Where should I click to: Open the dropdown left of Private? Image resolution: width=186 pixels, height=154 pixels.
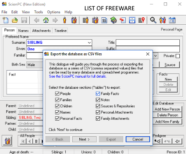click(x=155, y=56)
